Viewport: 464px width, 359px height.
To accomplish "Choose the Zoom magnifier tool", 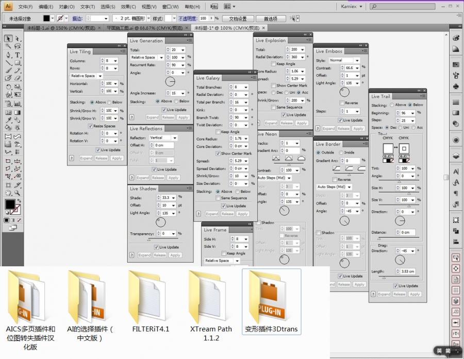I will (18, 193).
